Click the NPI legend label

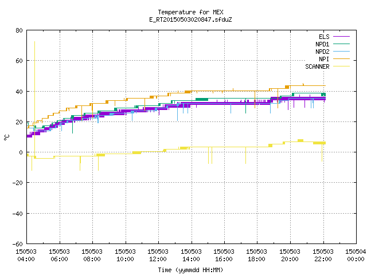(x=324, y=59)
